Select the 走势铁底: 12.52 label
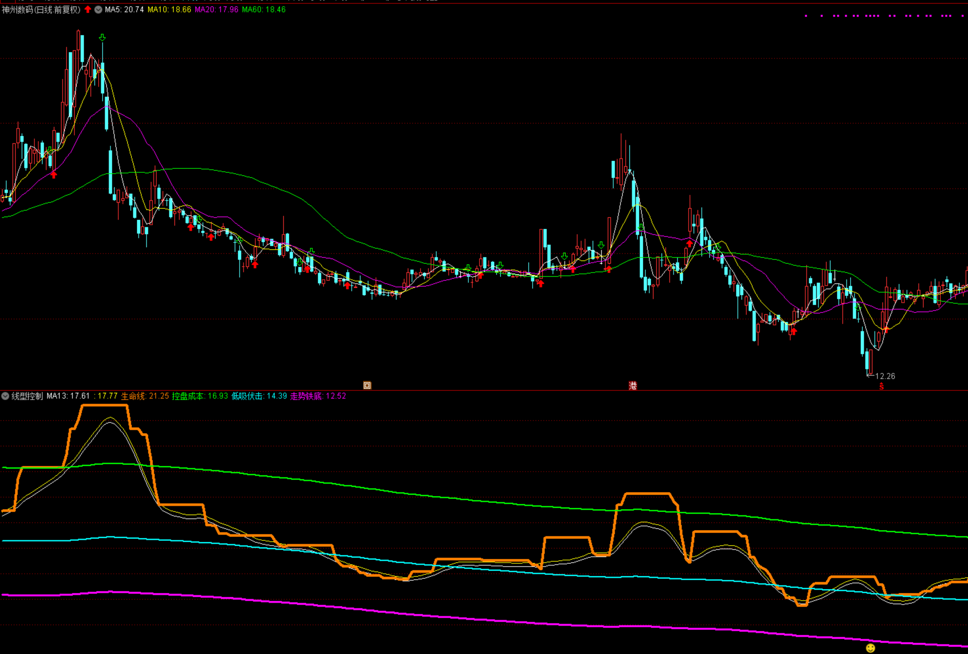Screen dimensions: 968x654 coord(318,396)
